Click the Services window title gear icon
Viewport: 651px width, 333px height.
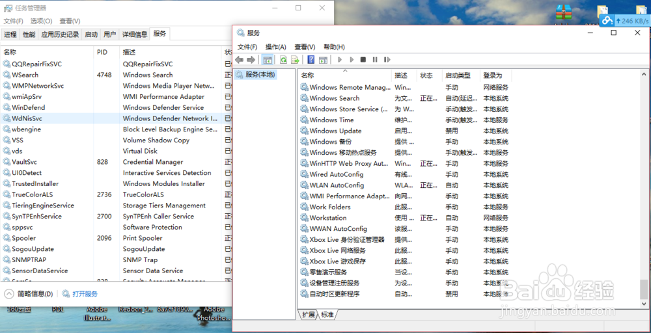(x=240, y=33)
